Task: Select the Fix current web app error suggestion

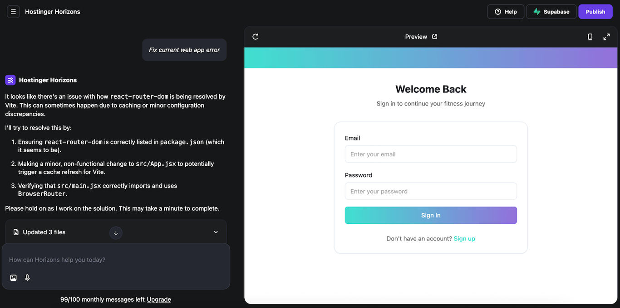Action: [x=184, y=50]
